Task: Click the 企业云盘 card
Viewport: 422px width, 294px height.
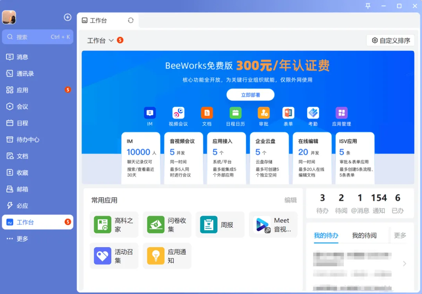Action: [269, 158]
